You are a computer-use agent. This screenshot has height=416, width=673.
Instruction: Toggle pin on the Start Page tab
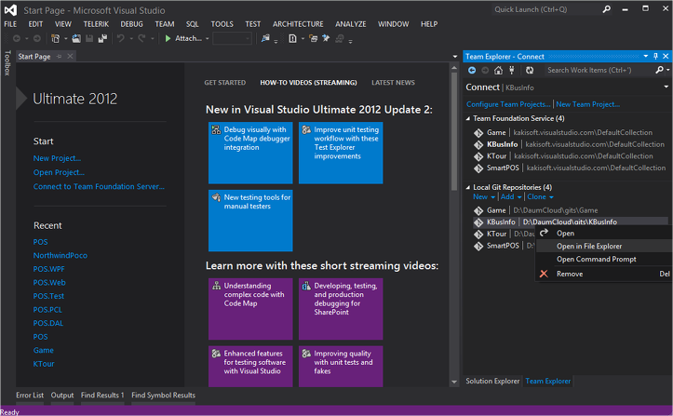point(60,56)
